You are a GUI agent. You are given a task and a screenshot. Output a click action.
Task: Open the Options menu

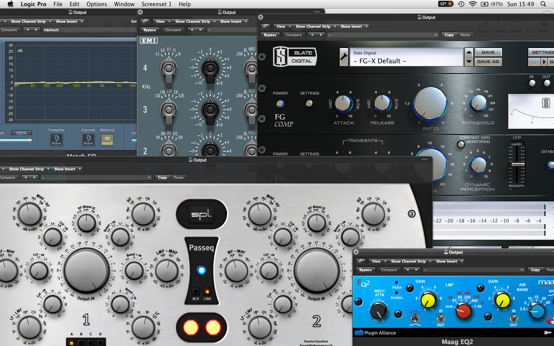click(97, 4)
